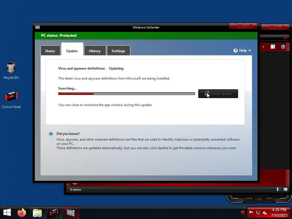
Task: Switch to details view in background window
Action: pyautogui.click(x=279, y=189)
